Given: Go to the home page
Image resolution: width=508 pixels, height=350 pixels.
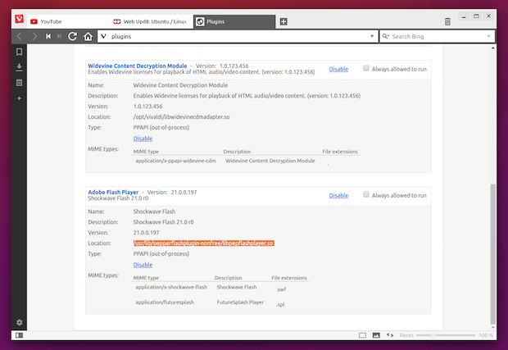Looking at the screenshot, I should [88, 36].
